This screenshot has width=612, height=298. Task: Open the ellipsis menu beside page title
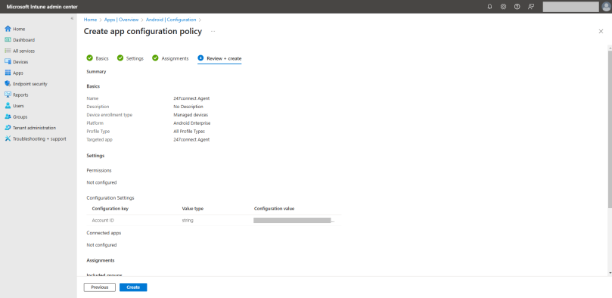coord(213,31)
